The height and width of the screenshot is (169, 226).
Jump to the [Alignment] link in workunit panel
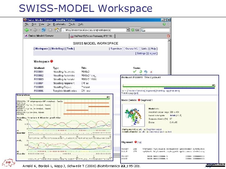[150, 91]
